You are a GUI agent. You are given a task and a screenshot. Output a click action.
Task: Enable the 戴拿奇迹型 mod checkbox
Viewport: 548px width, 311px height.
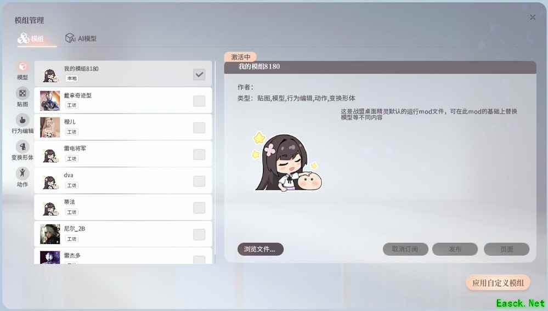coord(199,101)
